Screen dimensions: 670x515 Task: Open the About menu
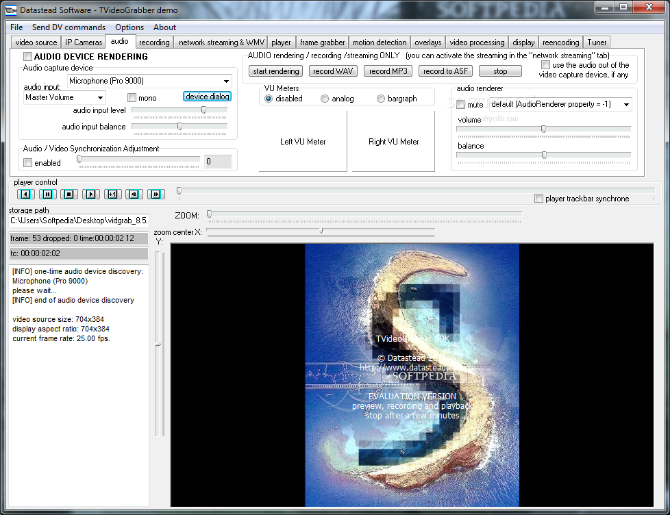[164, 27]
